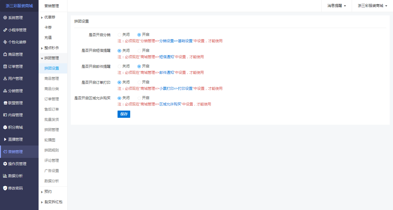Set 是否开启邮件提醒 to 关闭

[119, 66]
